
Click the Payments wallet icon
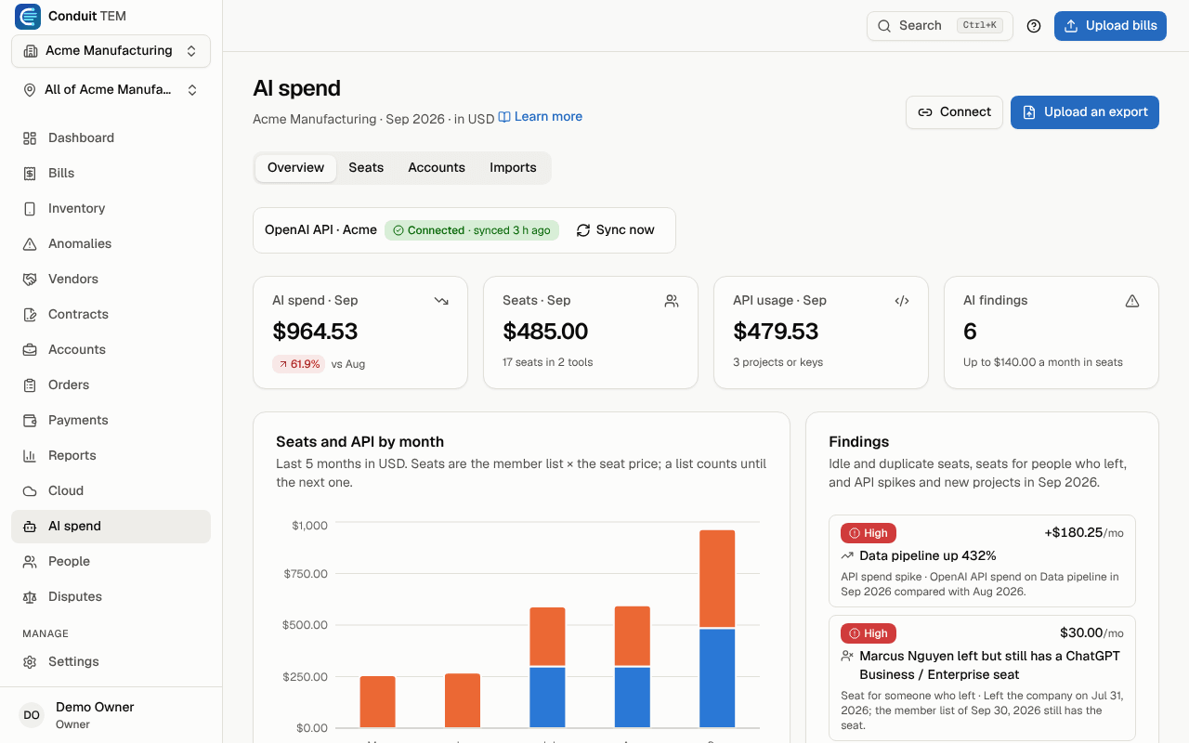[30, 420]
